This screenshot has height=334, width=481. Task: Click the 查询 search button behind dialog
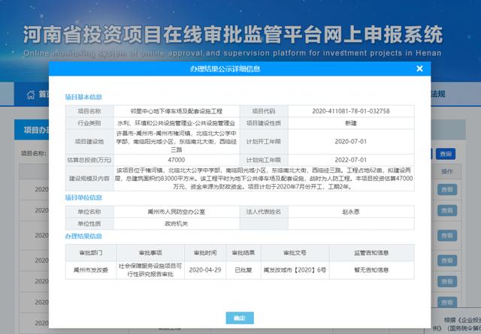(x=446, y=154)
